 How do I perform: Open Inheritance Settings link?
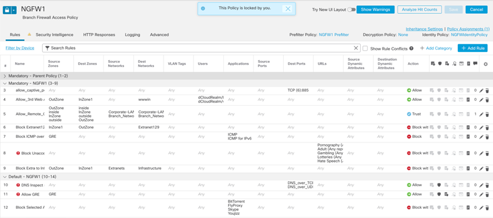click(x=424, y=29)
